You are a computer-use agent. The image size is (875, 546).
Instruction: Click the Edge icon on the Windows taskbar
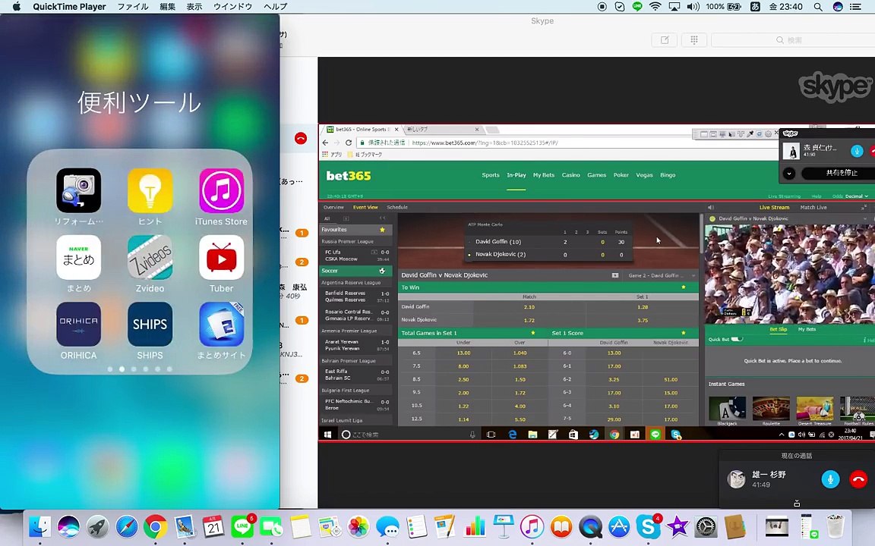click(512, 435)
